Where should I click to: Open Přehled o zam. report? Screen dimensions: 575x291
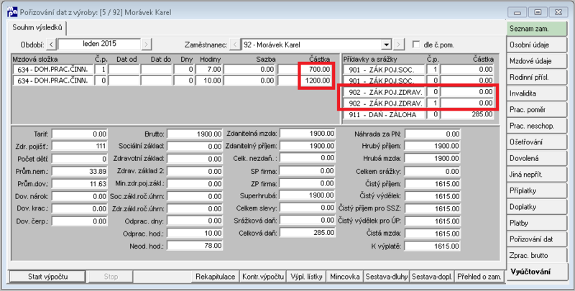click(479, 277)
